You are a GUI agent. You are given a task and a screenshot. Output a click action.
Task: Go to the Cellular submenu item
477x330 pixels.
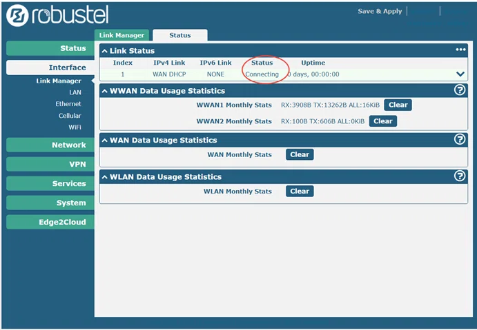(70, 116)
